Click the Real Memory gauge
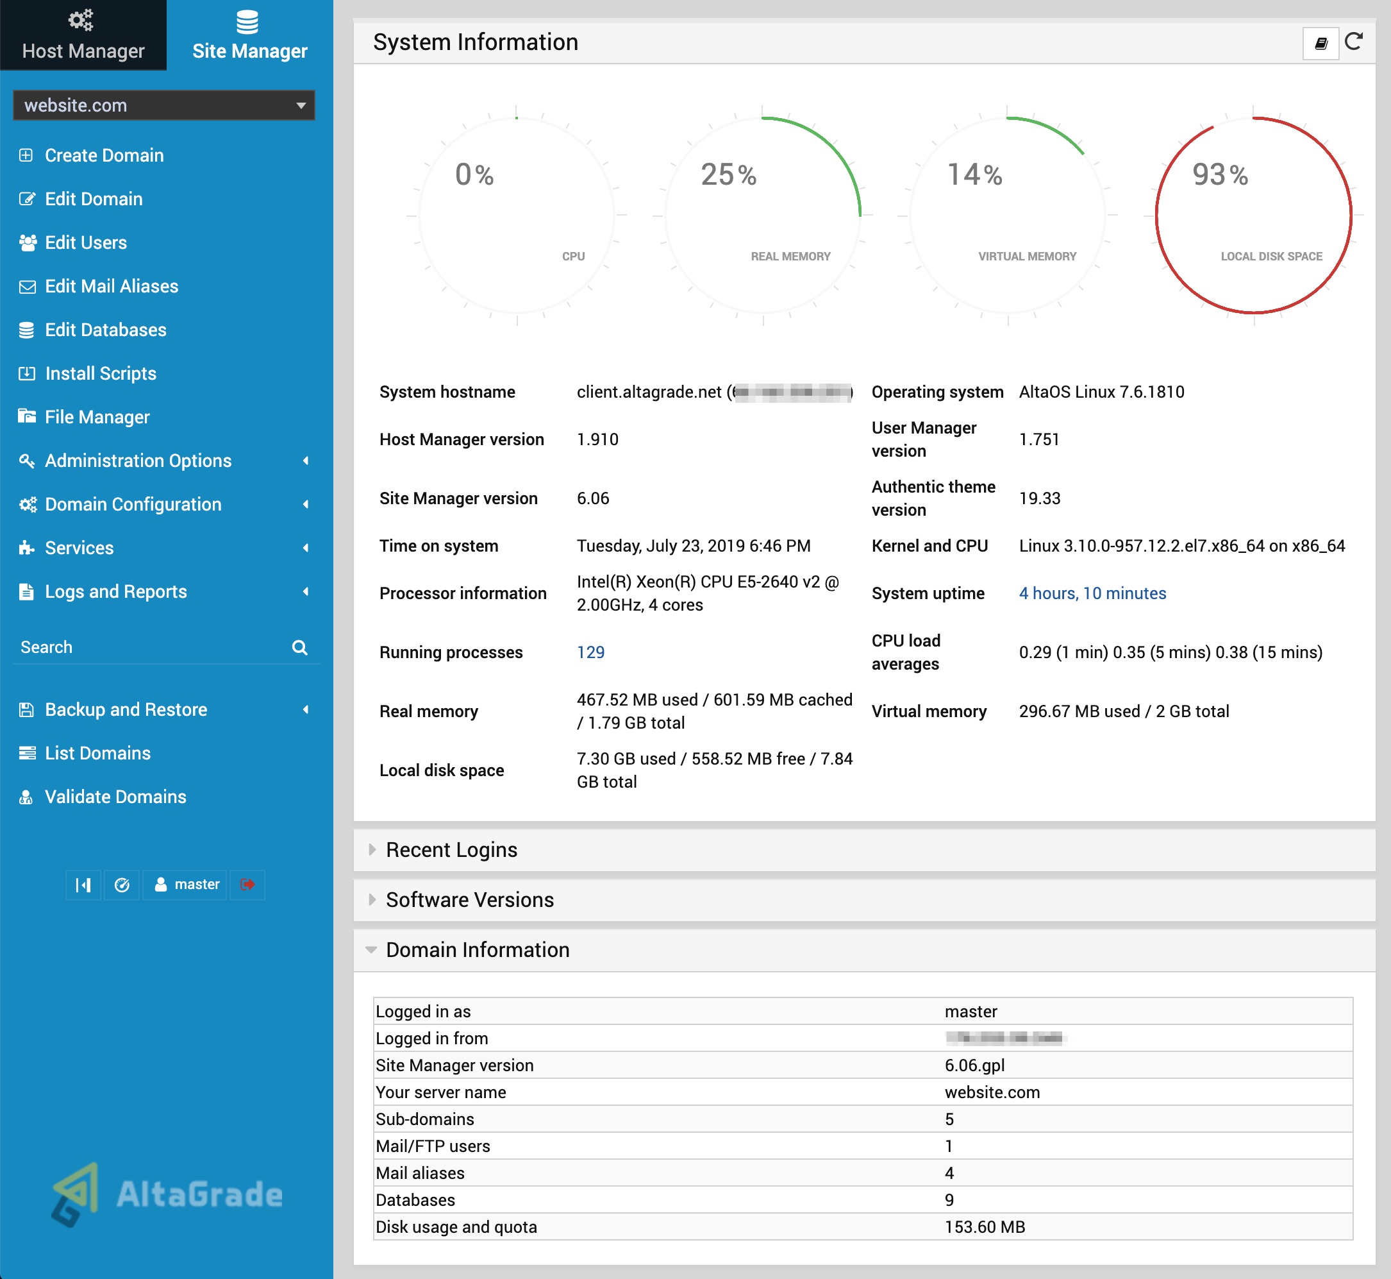 click(762, 216)
